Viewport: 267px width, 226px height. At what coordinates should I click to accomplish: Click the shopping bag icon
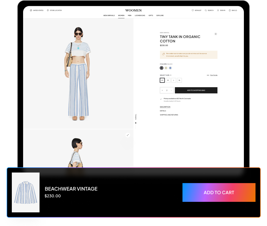click(x=230, y=10)
